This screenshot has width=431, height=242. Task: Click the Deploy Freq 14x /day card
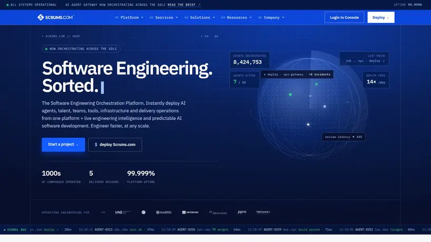pyautogui.click(x=376, y=79)
